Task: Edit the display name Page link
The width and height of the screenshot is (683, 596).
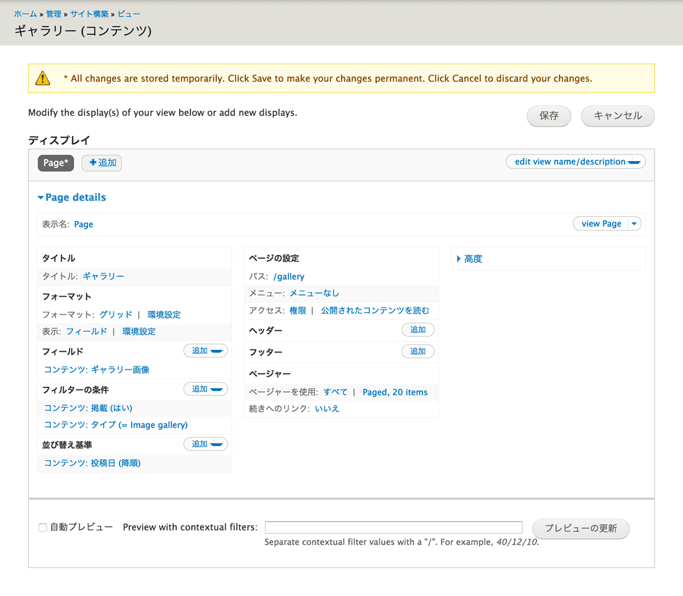Action: click(84, 224)
